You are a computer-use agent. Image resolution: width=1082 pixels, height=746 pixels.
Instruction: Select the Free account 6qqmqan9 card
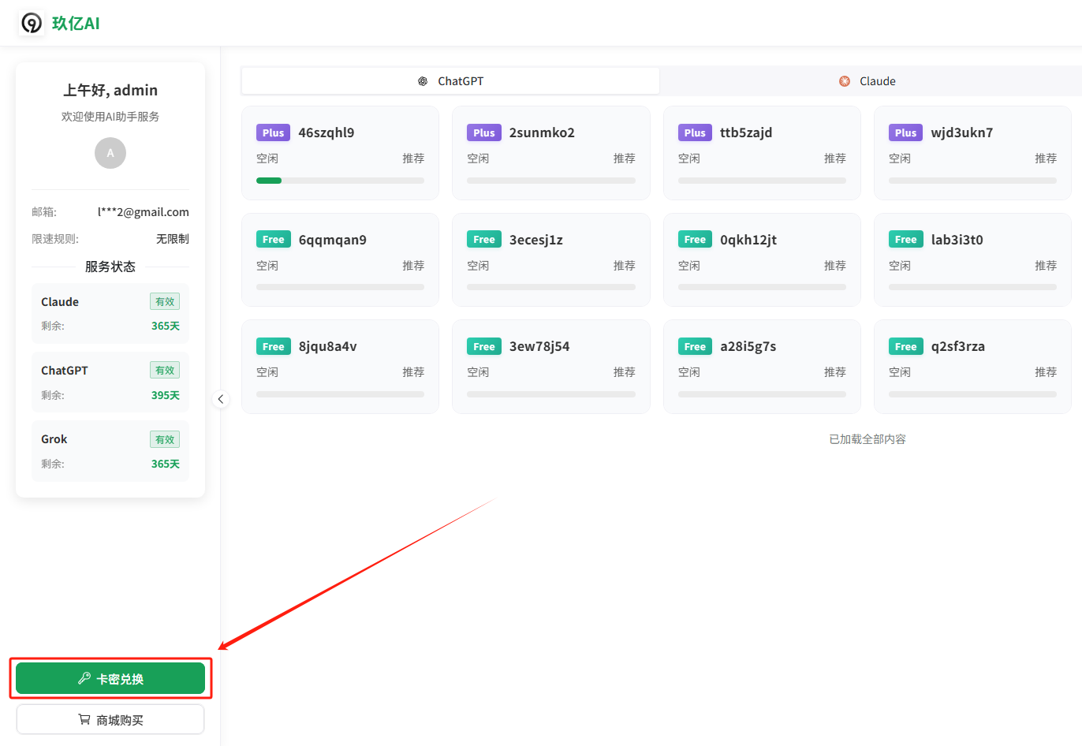(x=340, y=259)
